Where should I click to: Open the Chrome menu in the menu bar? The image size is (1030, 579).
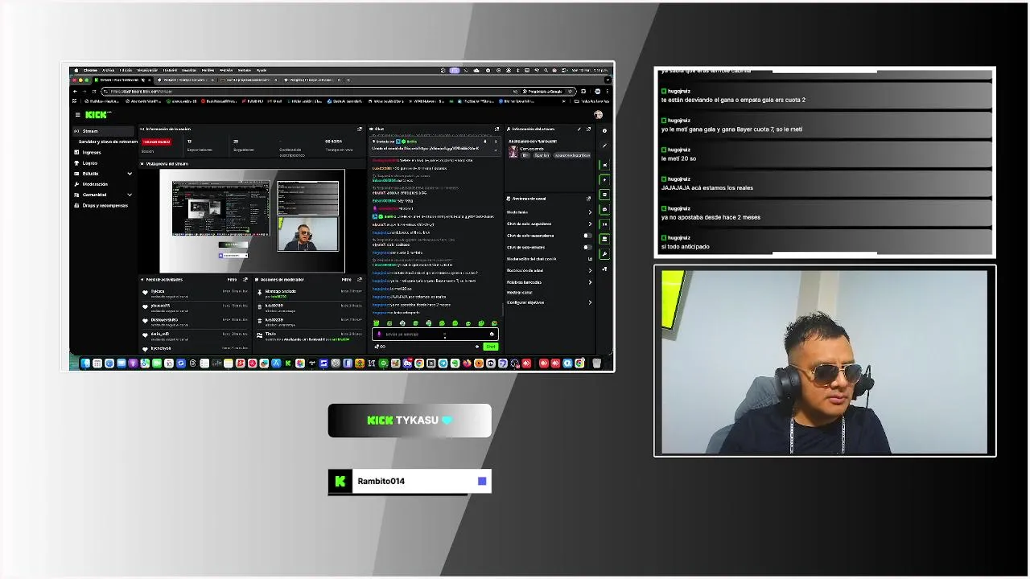tap(90, 70)
